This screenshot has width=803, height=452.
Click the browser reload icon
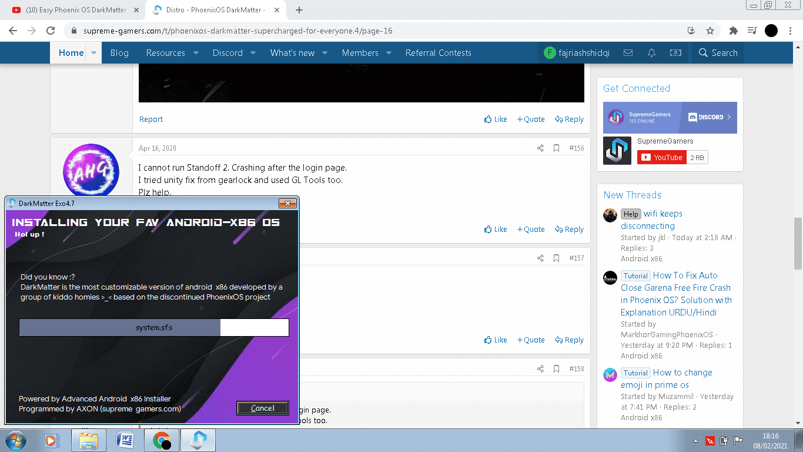tap(51, 31)
